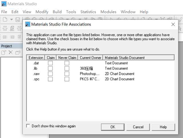
Task: Open the View menu
Action: 27,12
